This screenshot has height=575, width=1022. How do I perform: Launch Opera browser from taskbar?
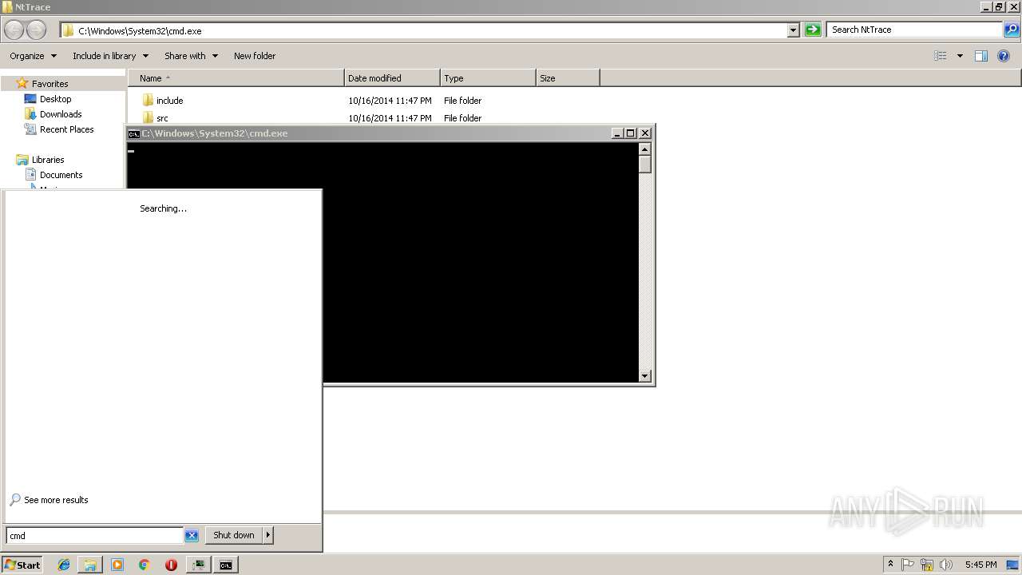click(171, 565)
